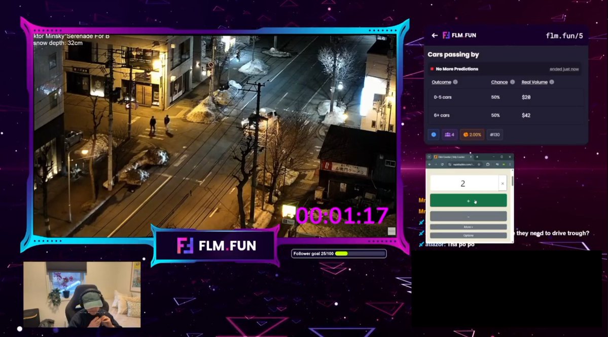Click the Real Volume info icon
The height and width of the screenshot is (337, 608).
click(x=552, y=82)
